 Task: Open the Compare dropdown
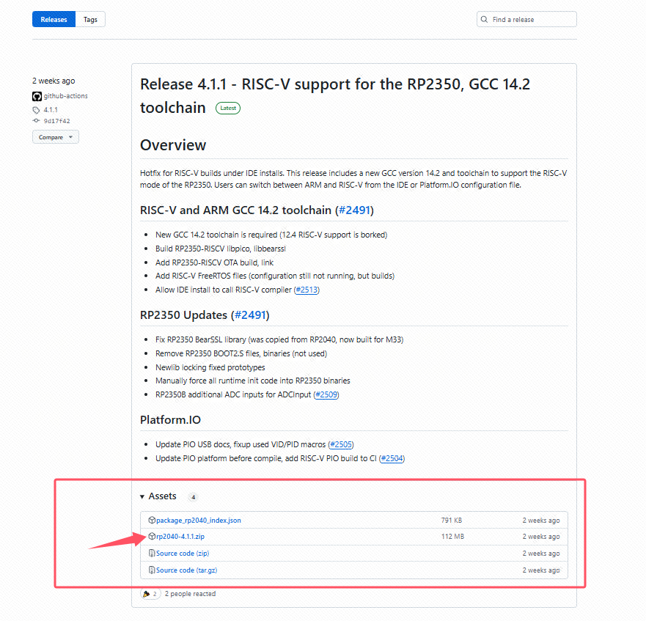(x=55, y=137)
